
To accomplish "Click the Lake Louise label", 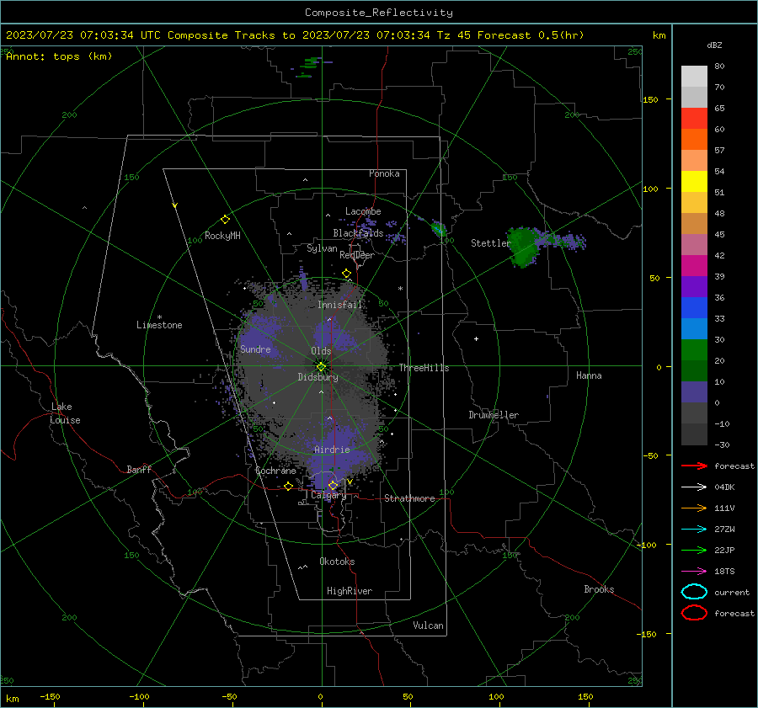I will coord(65,413).
